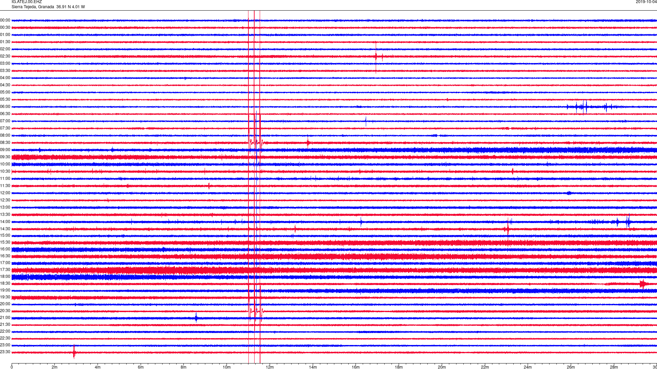Click the 6m tick on time axis
This screenshot has height=370, width=657.
click(141, 367)
